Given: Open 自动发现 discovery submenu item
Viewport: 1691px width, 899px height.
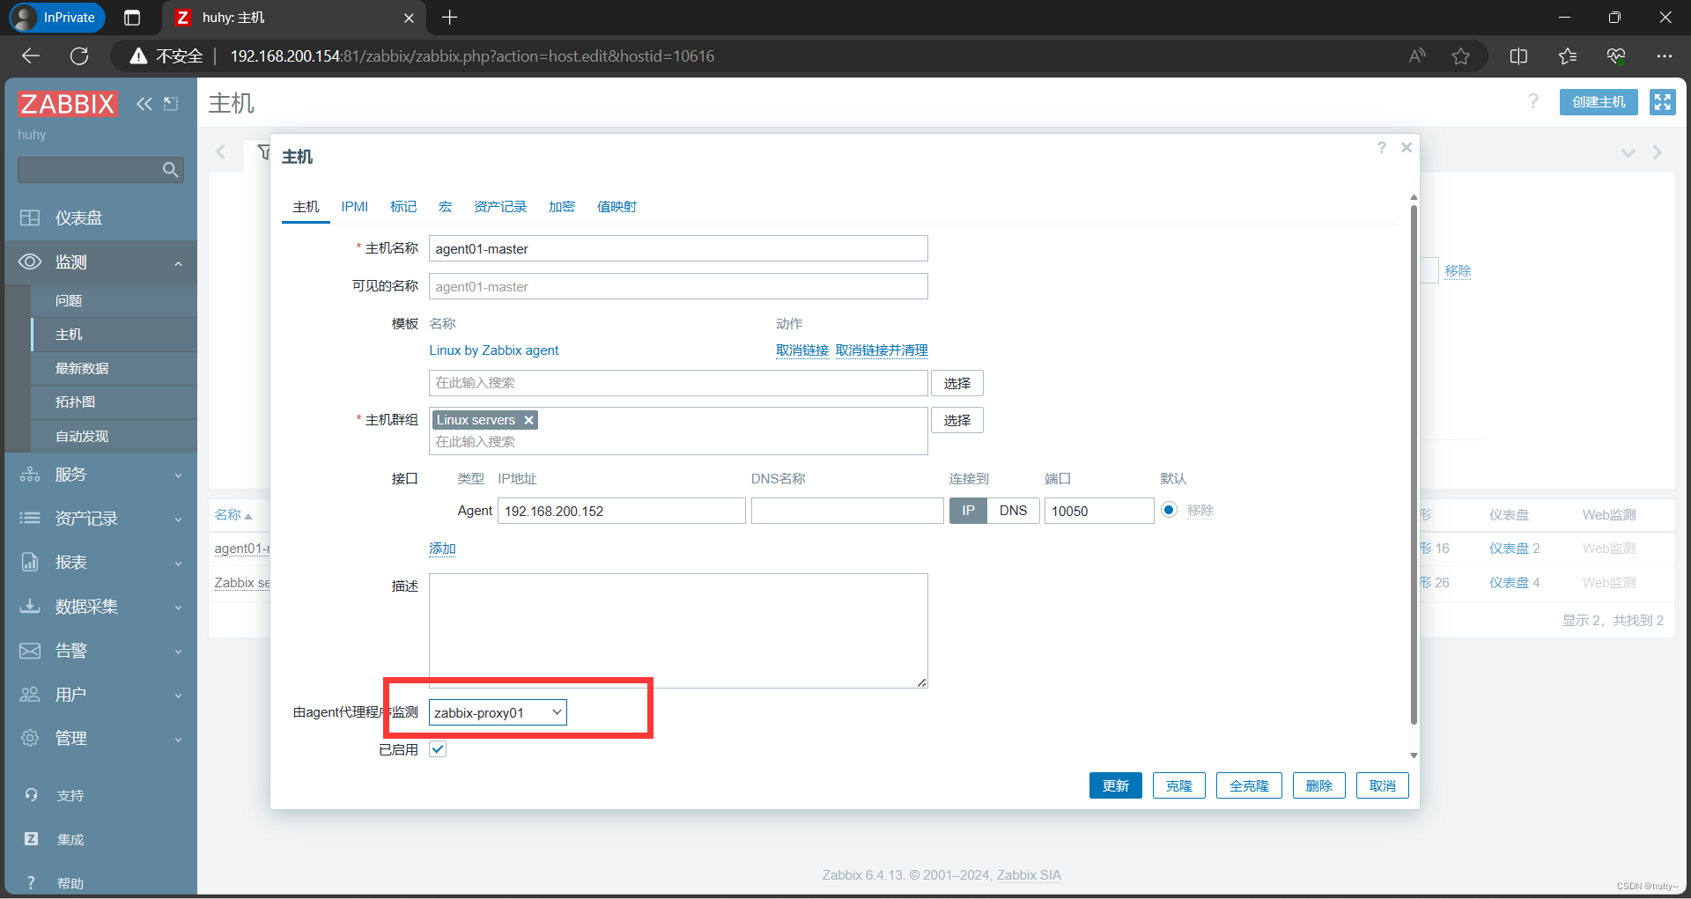Looking at the screenshot, I should pyautogui.click(x=114, y=437).
